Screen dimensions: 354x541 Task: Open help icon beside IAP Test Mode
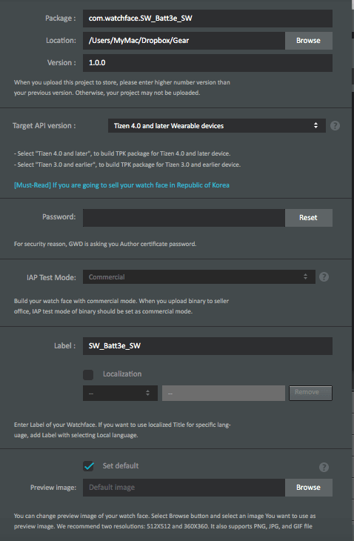[x=324, y=276]
